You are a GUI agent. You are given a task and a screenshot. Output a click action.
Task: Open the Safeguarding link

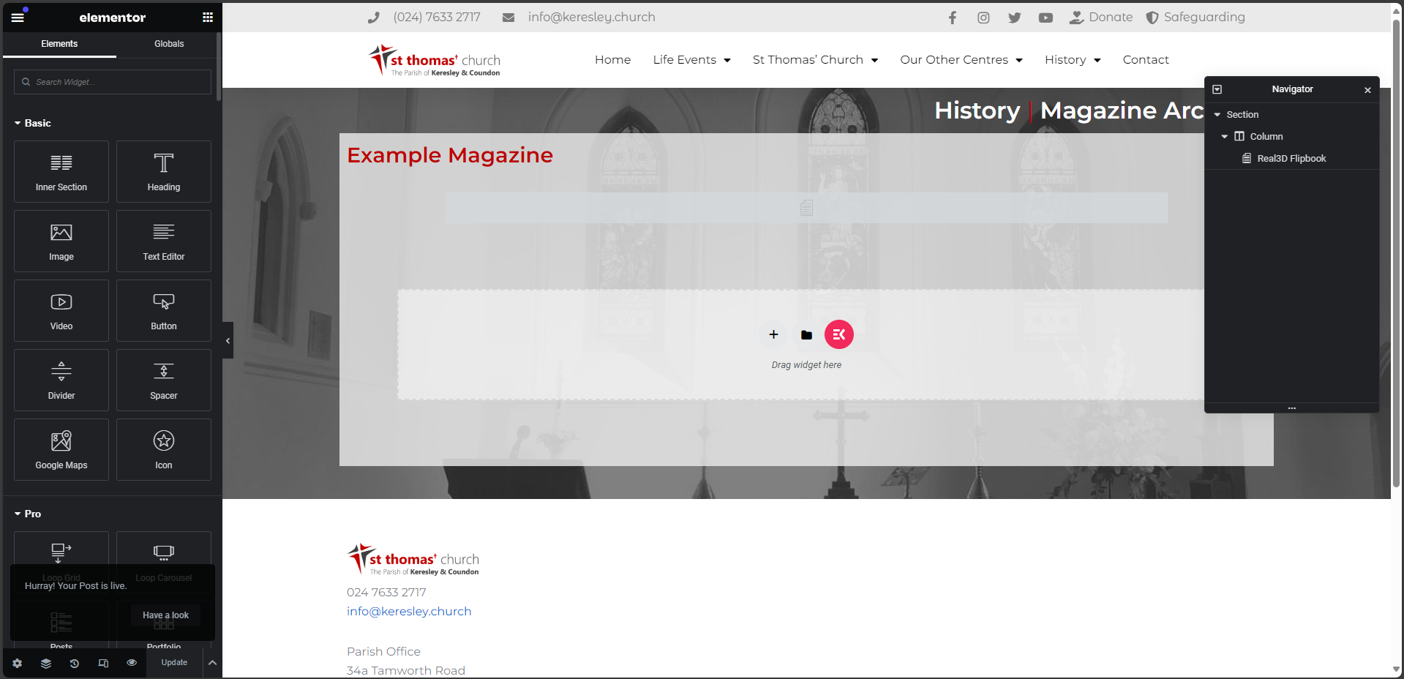click(x=1195, y=18)
